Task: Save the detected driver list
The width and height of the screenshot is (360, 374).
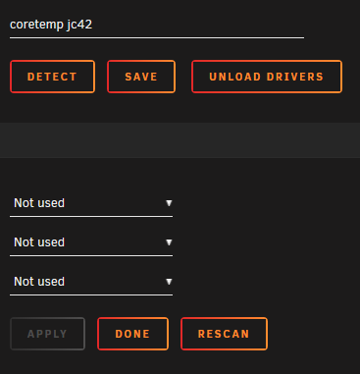Action: point(141,77)
